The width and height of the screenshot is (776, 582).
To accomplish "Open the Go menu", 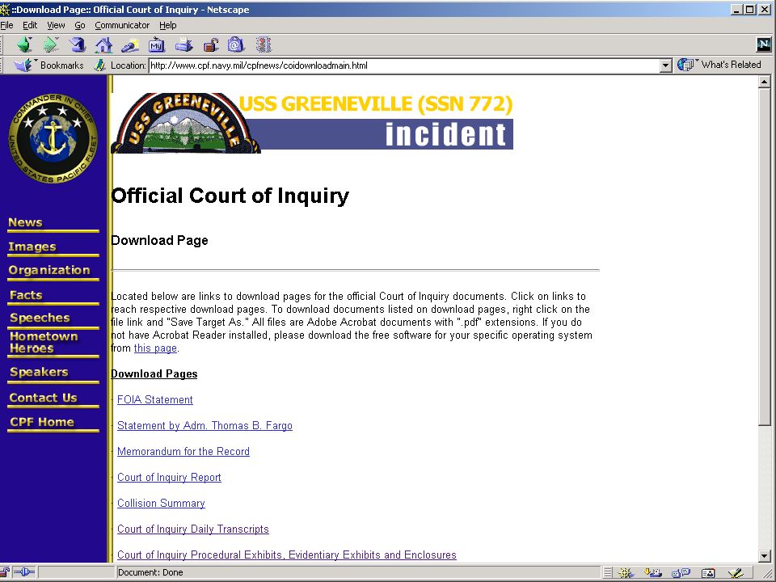I will (80, 25).
